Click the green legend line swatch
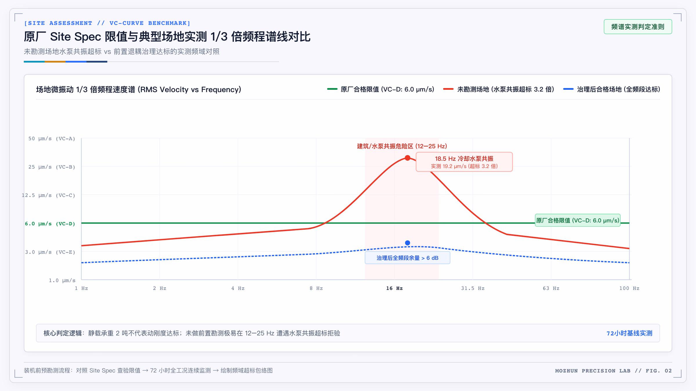The image size is (696, 391). (332, 89)
